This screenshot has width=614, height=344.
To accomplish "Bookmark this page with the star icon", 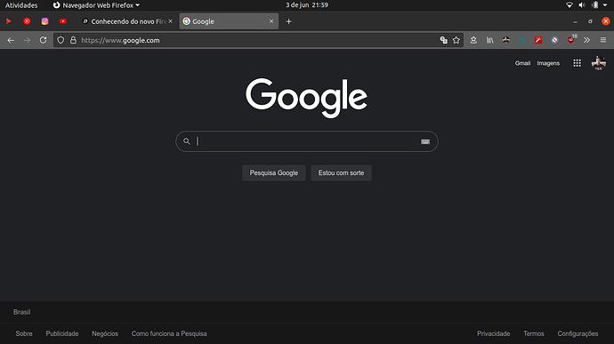I will 456,40.
